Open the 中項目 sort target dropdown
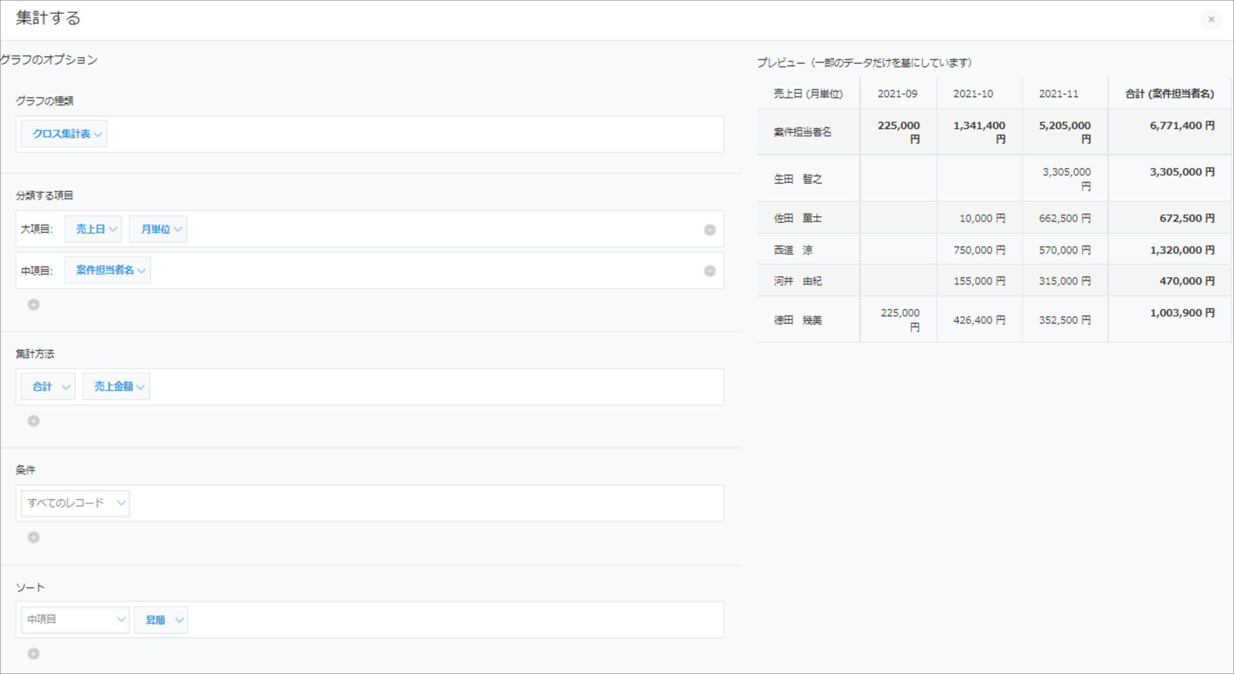This screenshot has width=1234, height=674. coord(75,619)
